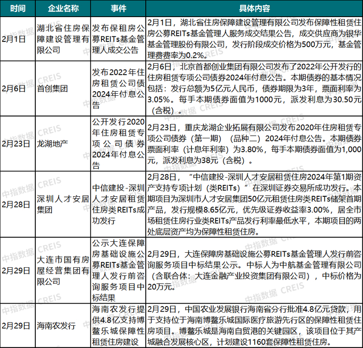This screenshot has width=363, height=348.
Task: Click the 时间 column header
Action: (x=18, y=8)
